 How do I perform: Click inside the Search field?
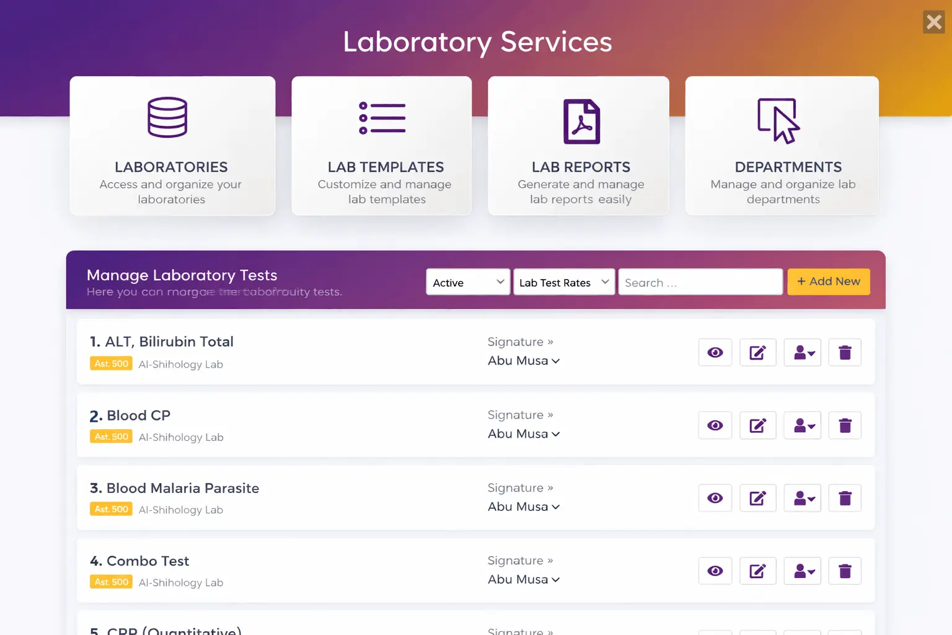[700, 282]
